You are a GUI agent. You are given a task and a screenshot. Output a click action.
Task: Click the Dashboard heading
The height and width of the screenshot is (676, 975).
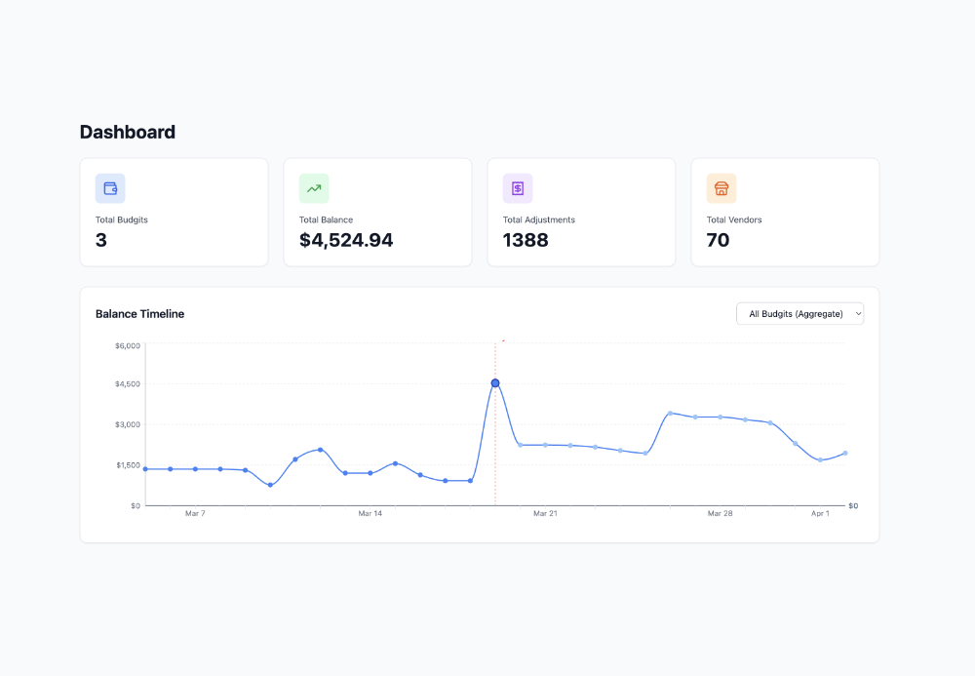point(127,132)
